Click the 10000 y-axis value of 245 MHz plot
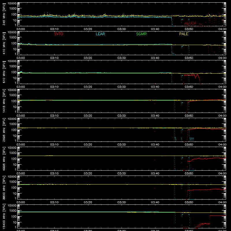 [x=12, y=3]
